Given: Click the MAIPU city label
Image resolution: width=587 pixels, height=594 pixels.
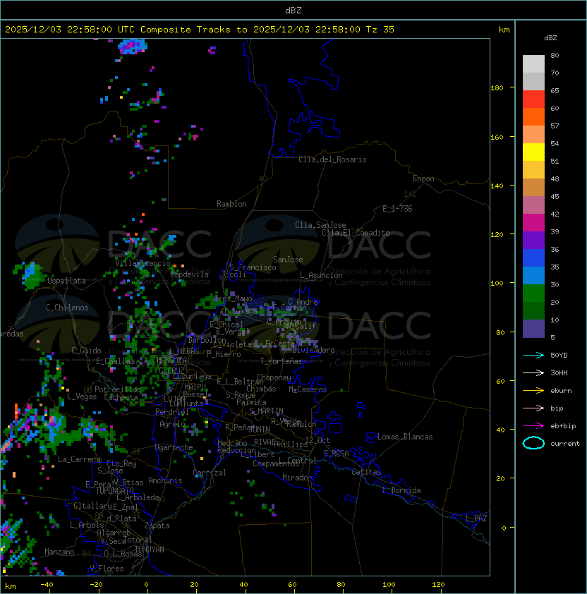Looking at the screenshot, I should [195, 387].
